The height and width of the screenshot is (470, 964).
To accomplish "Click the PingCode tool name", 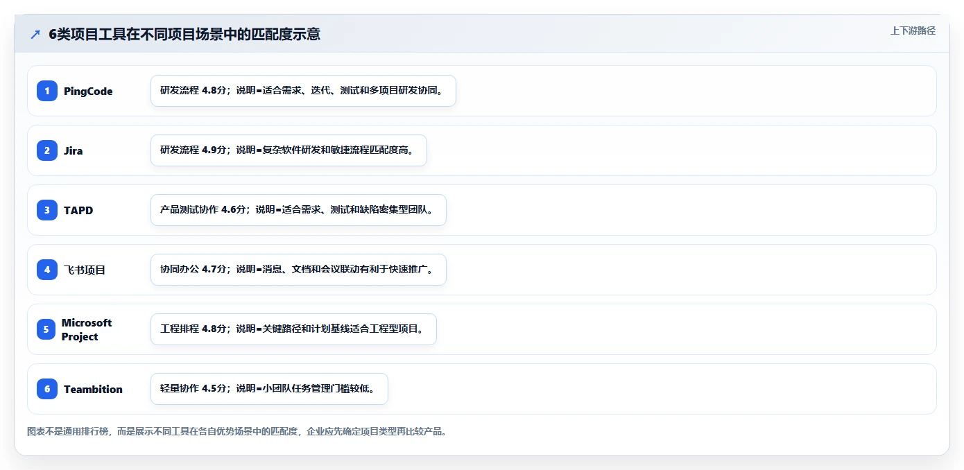I will 88,91.
